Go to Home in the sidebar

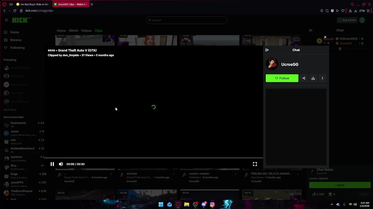click(x=15, y=32)
